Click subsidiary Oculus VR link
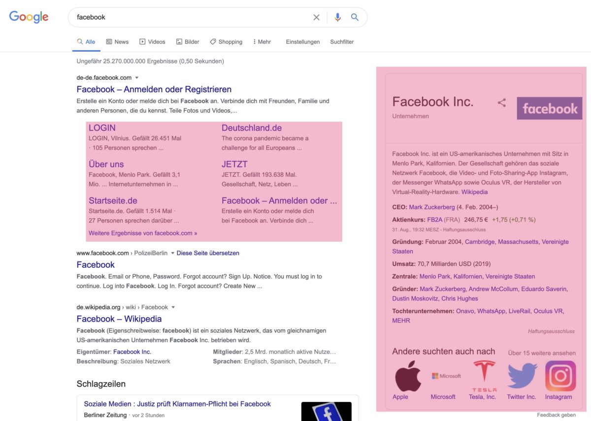591x421 pixels. (548, 311)
